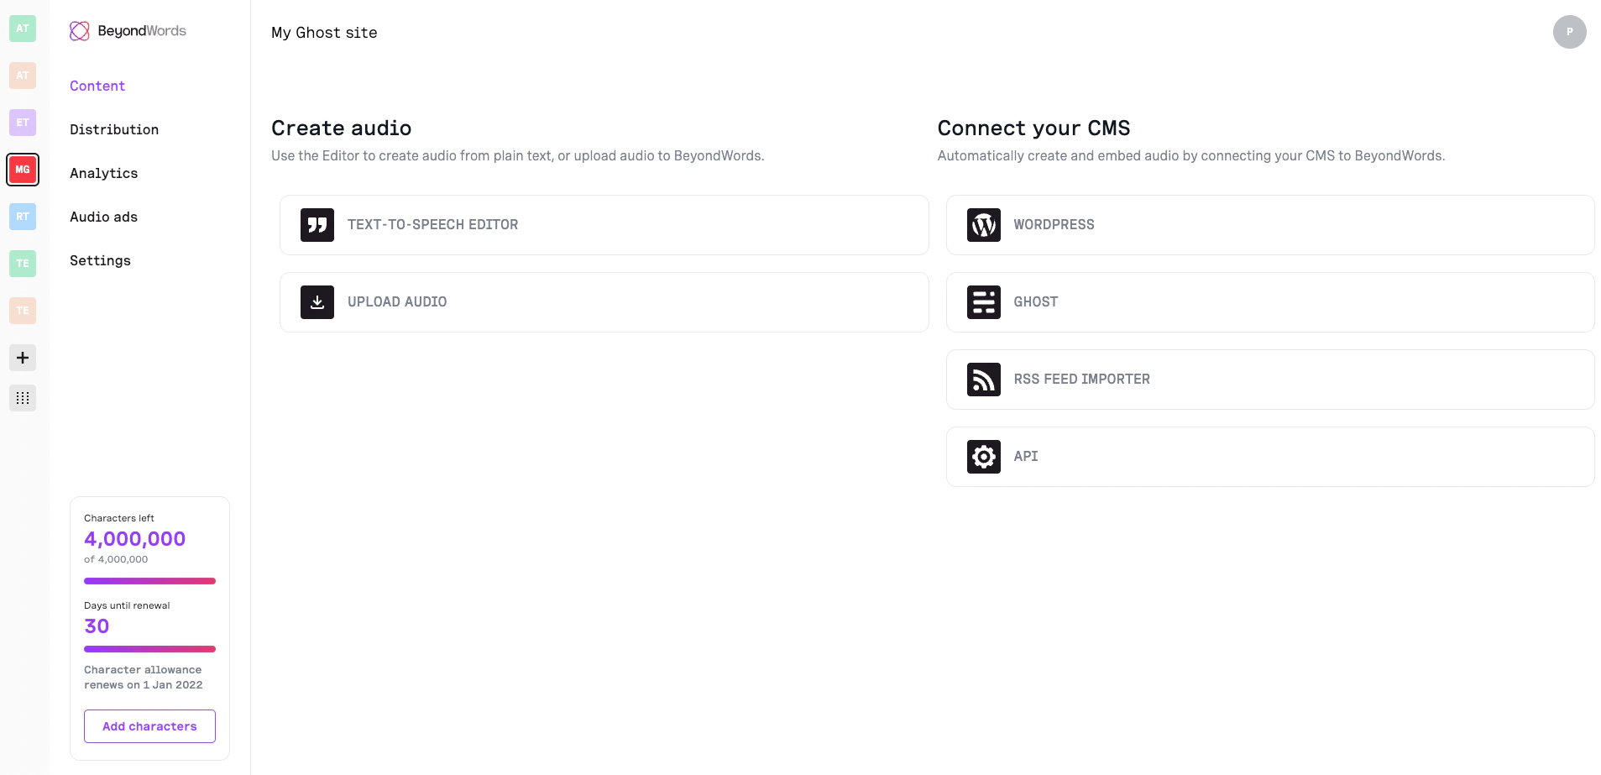The image size is (1601, 775).
Task: Click the characters left progress bar
Action: pyautogui.click(x=149, y=580)
